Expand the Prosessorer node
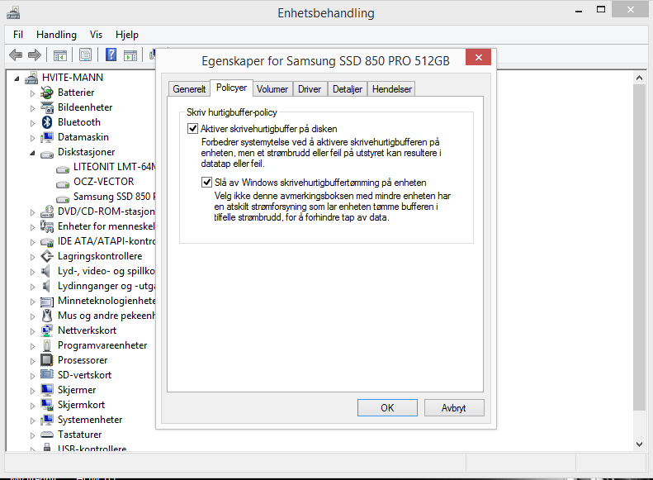653x480 pixels. point(32,361)
